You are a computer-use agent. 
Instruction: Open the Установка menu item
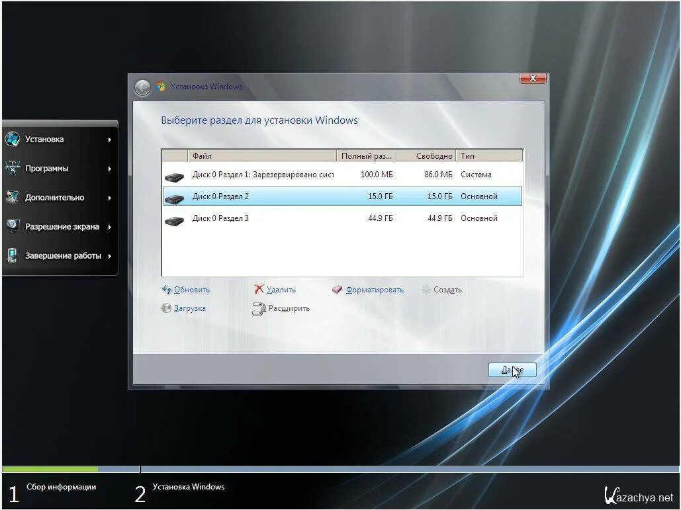click(60, 140)
